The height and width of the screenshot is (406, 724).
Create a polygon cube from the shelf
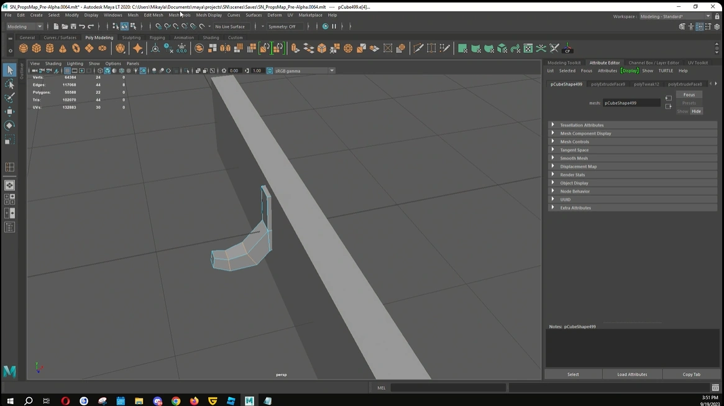coord(37,48)
